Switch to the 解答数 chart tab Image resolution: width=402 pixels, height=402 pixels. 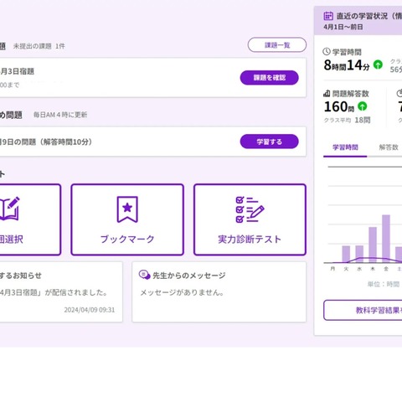pos(389,147)
